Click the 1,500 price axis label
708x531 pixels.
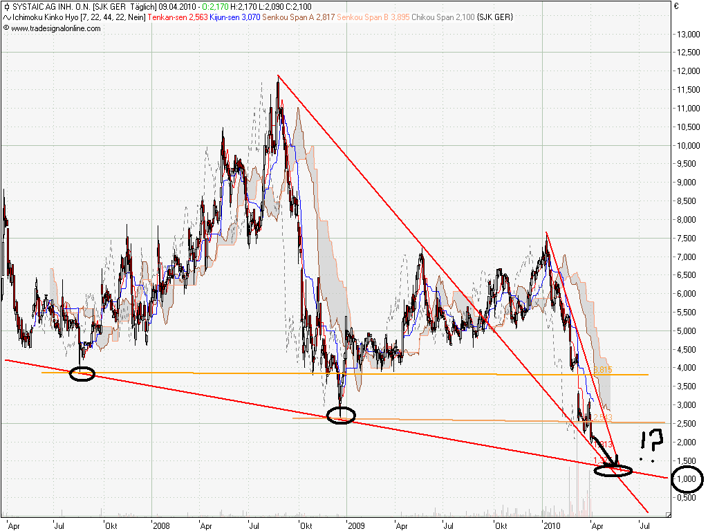tap(687, 460)
